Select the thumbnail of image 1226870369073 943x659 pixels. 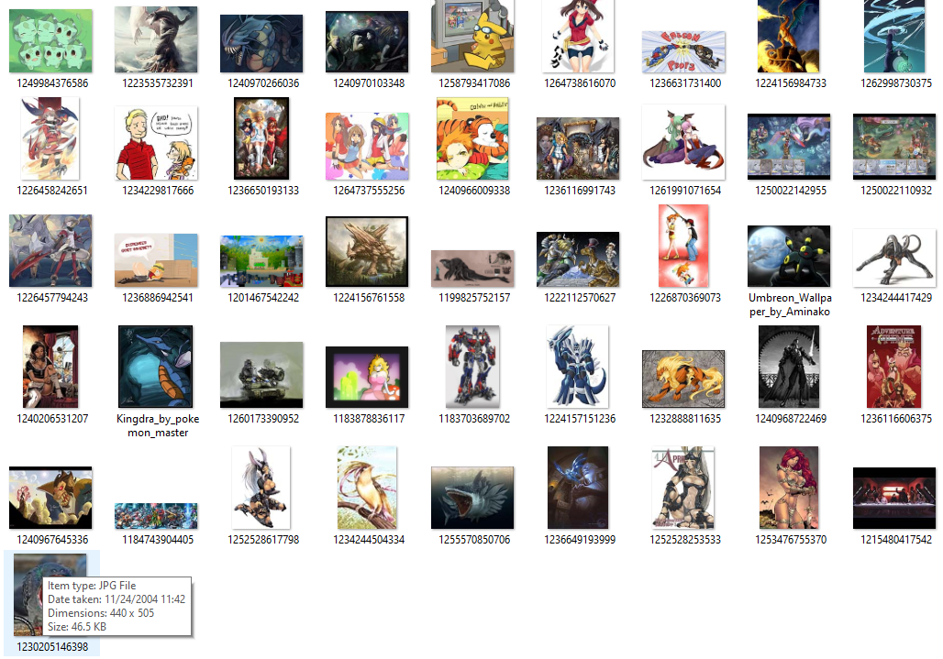coord(683,246)
